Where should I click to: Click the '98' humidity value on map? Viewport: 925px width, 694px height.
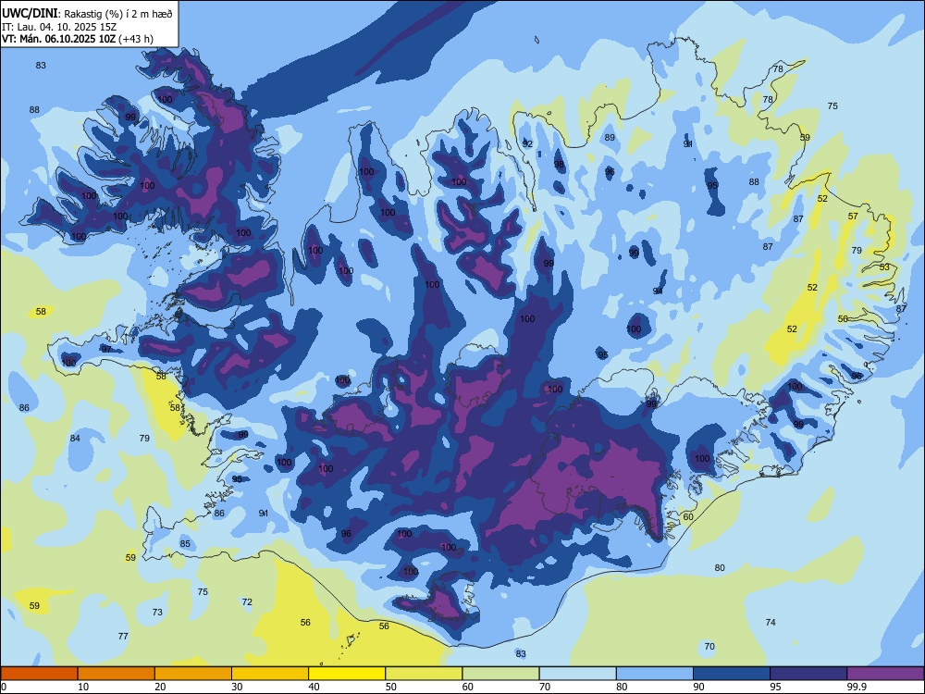tap(560, 165)
